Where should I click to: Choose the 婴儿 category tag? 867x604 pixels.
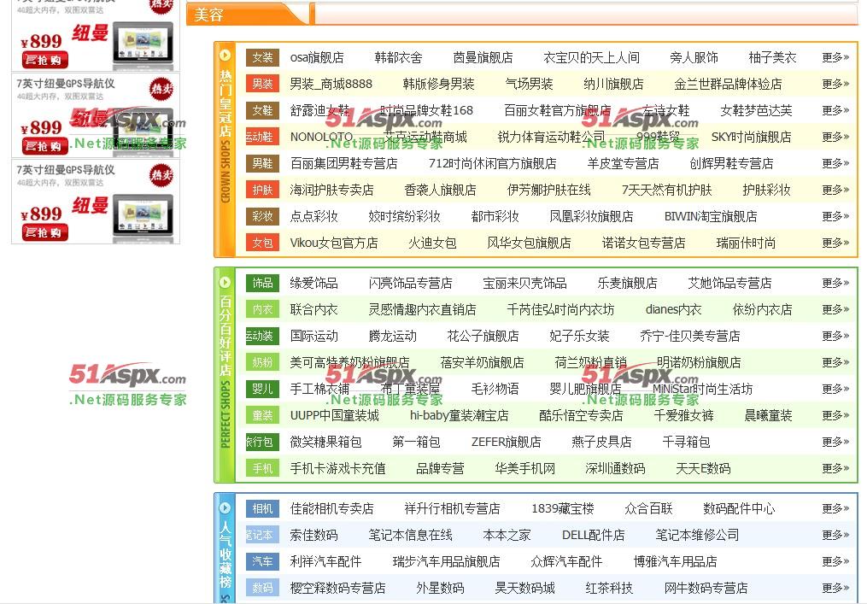262,389
